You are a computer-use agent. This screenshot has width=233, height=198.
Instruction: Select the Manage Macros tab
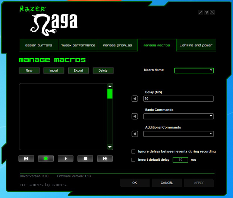click(157, 45)
